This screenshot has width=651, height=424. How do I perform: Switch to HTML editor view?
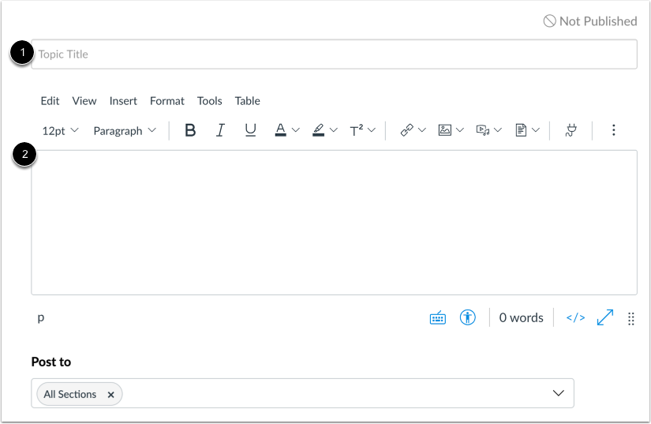pos(575,317)
